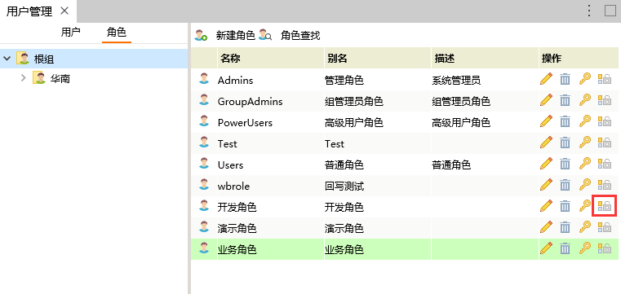Viewport: 621px width, 294px height.
Task: Open the key icon for 业务角色
Action: click(584, 248)
